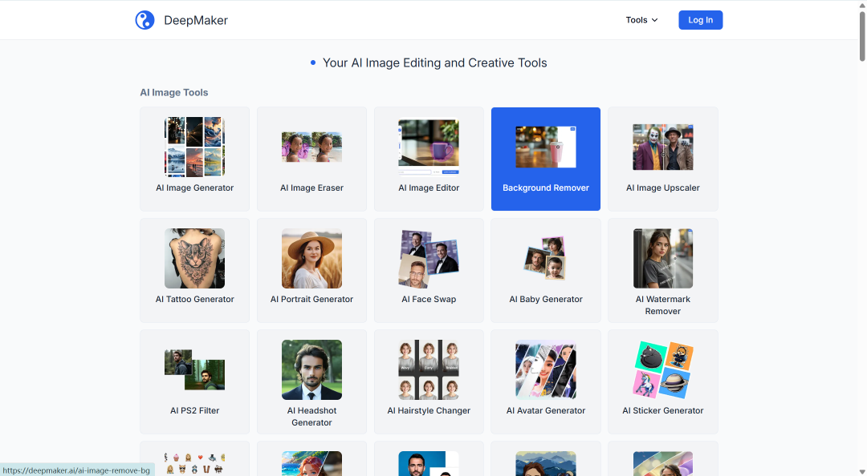Open the AI Image Generator thumbnail

click(x=194, y=147)
